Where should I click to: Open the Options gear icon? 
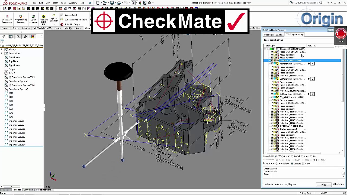click(149, 3)
